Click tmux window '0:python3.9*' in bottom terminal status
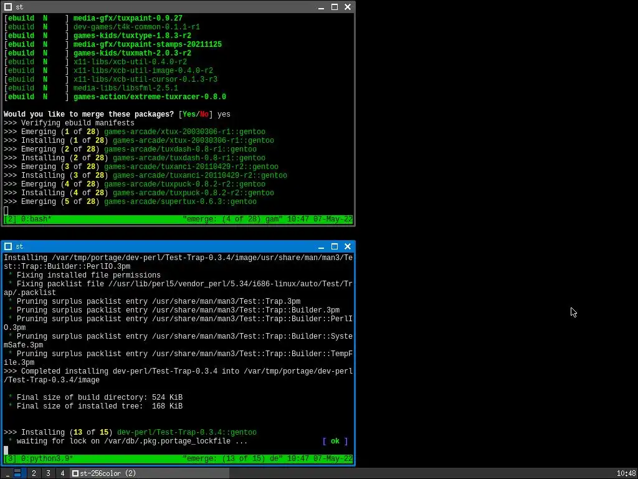This screenshot has height=479, width=638. coord(47,458)
